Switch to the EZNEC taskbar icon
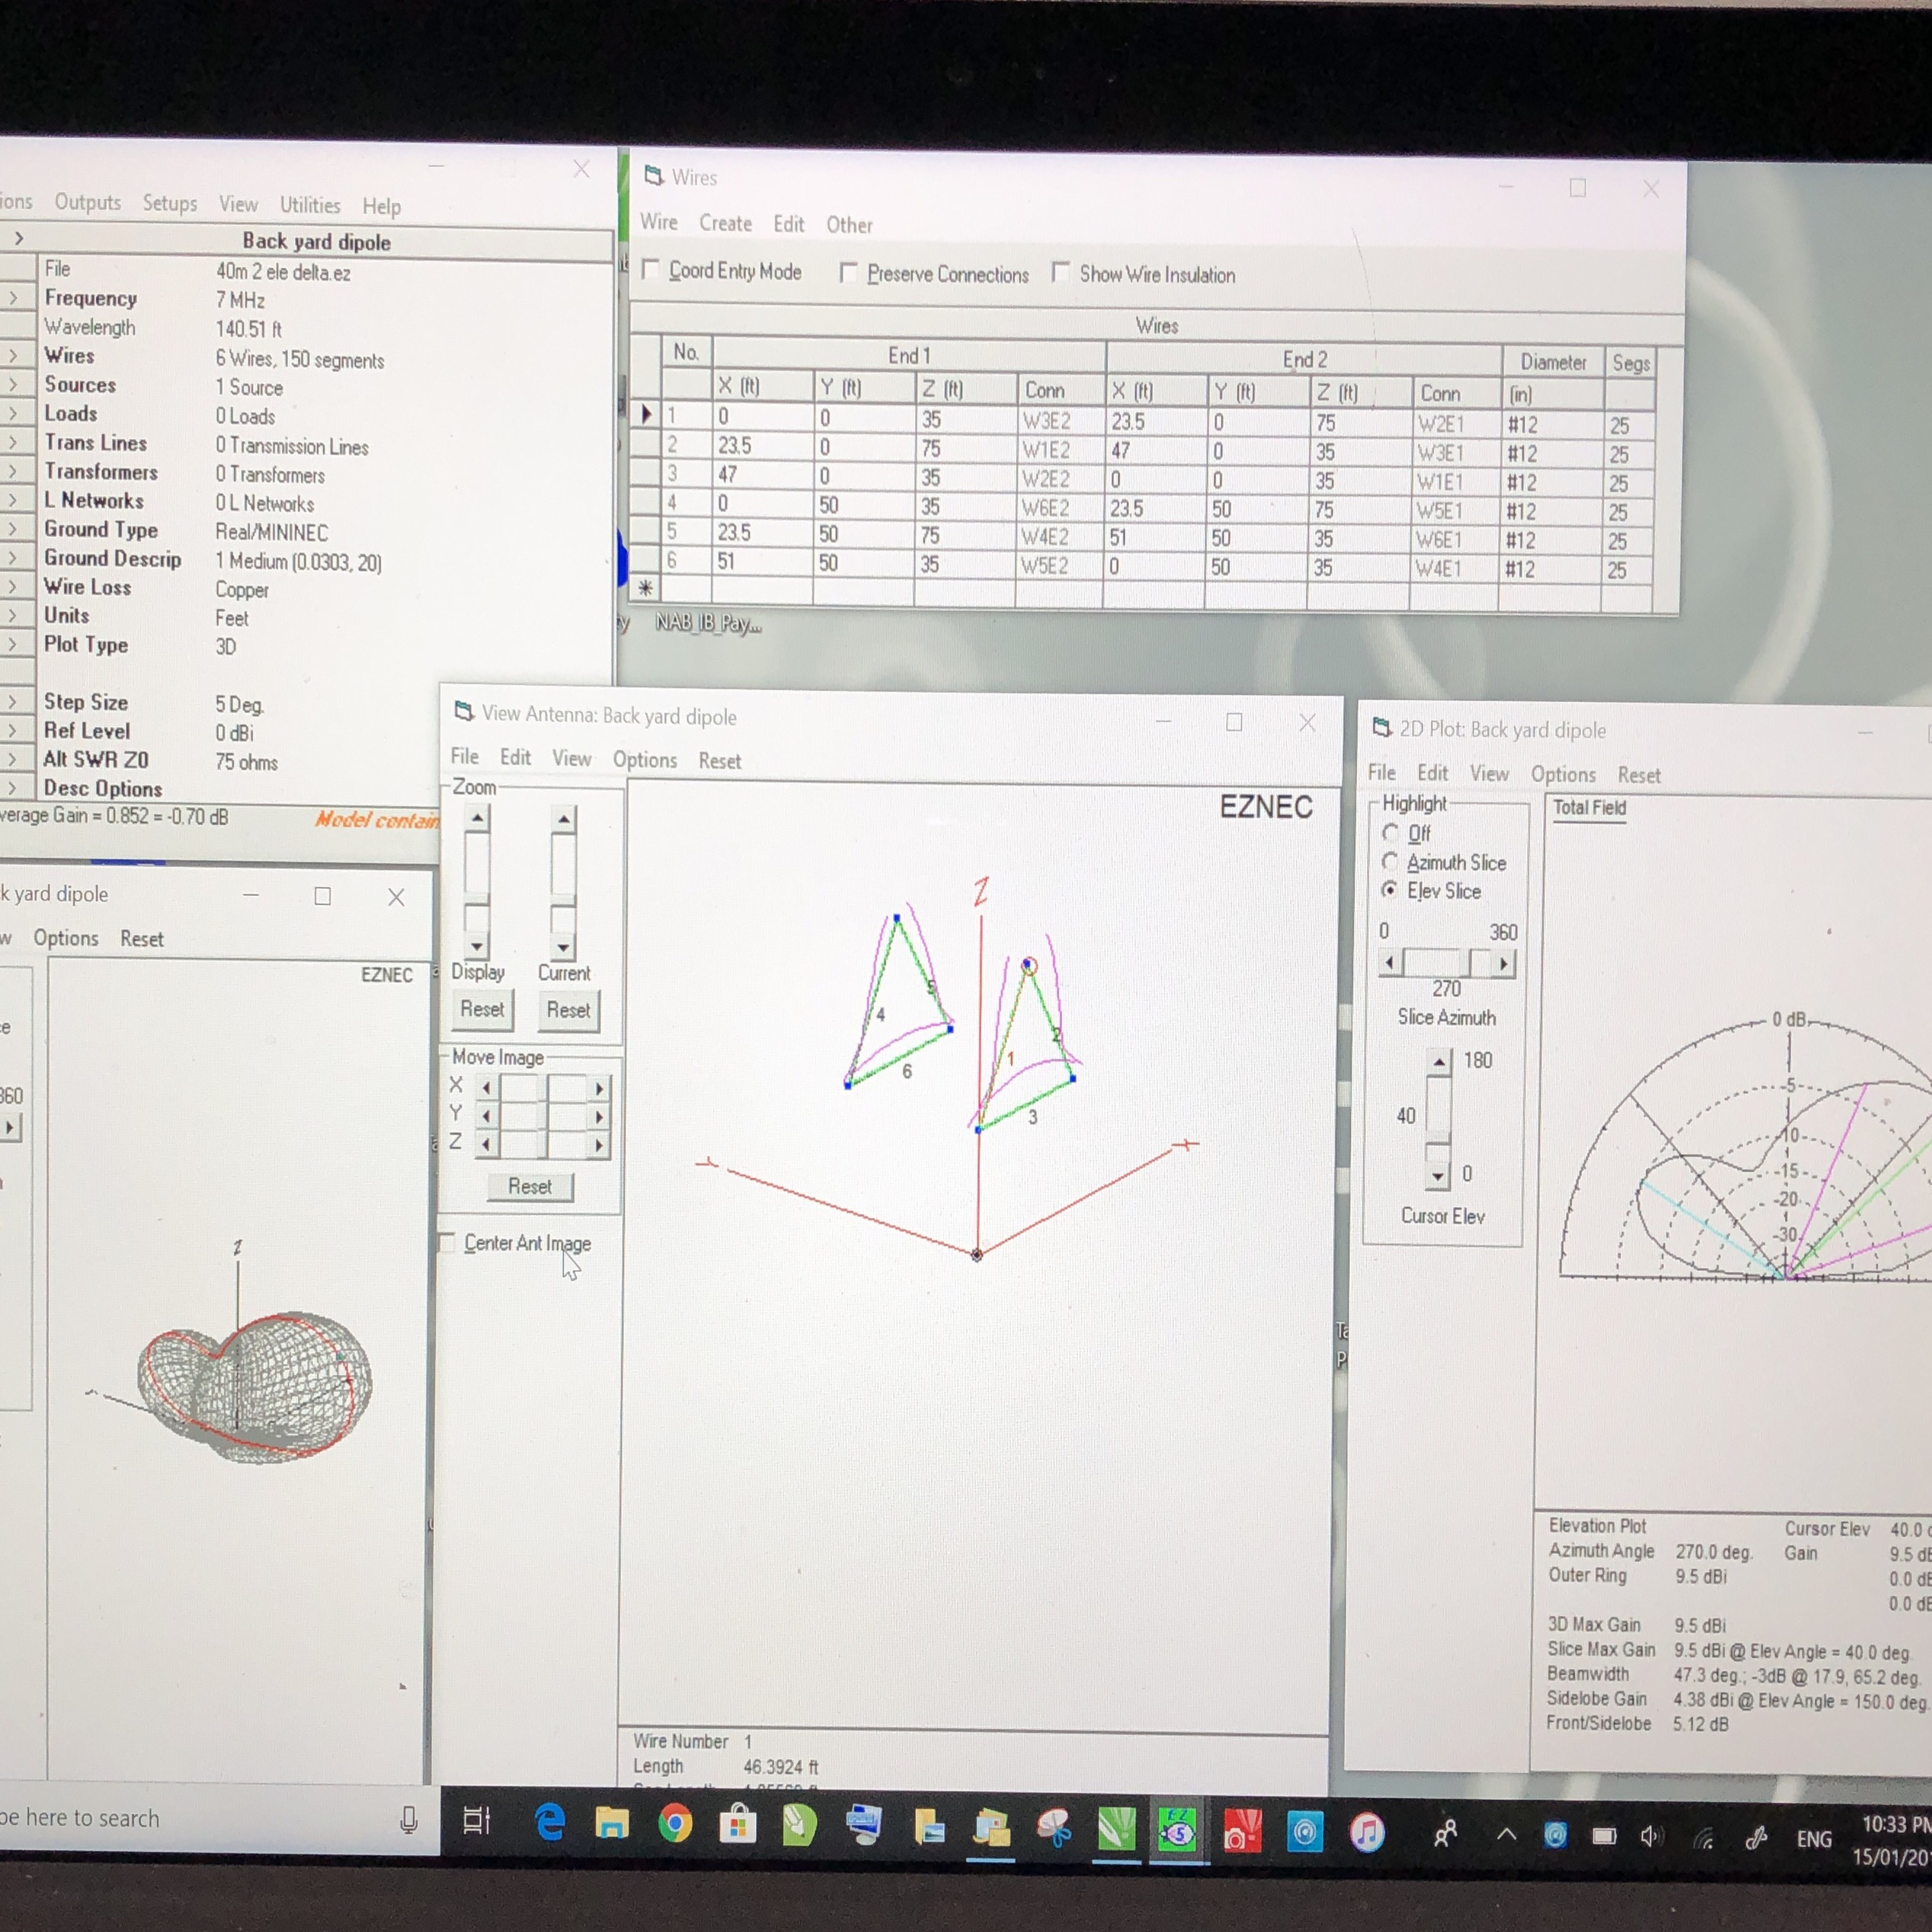The width and height of the screenshot is (1932, 1932). pyautogui.click(x=1177, y=1831)
